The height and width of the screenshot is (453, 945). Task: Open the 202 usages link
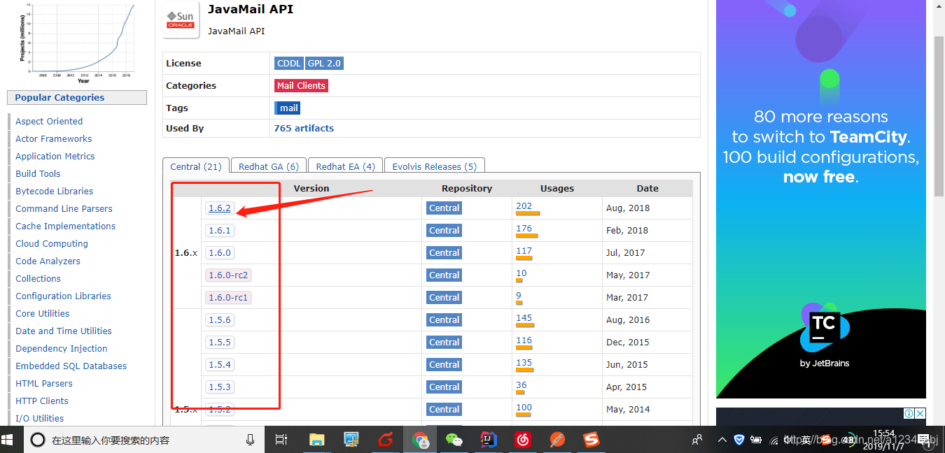coord(524,206)
